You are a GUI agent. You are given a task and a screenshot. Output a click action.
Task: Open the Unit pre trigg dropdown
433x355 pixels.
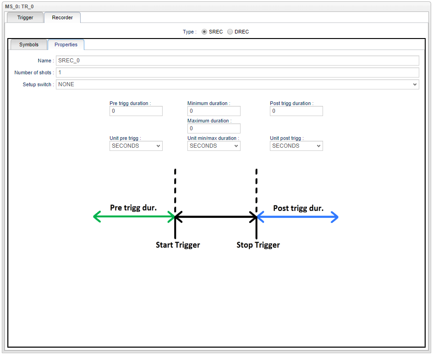[x=136, y=146]
